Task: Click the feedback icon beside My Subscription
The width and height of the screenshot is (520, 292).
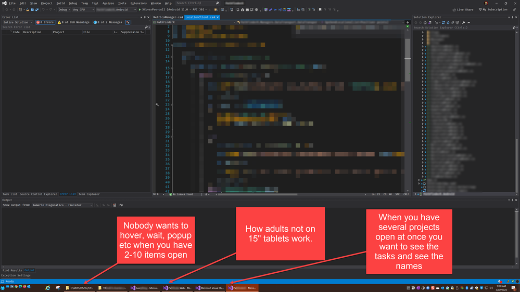Action: (514, 9)
